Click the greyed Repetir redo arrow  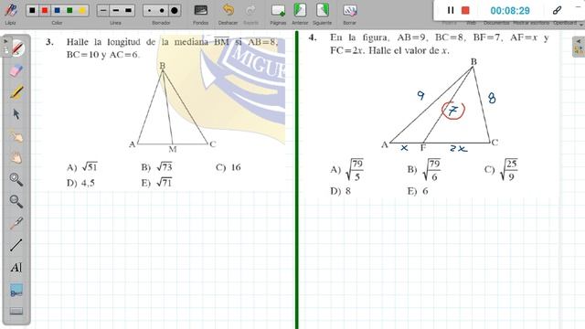(250, 10)
